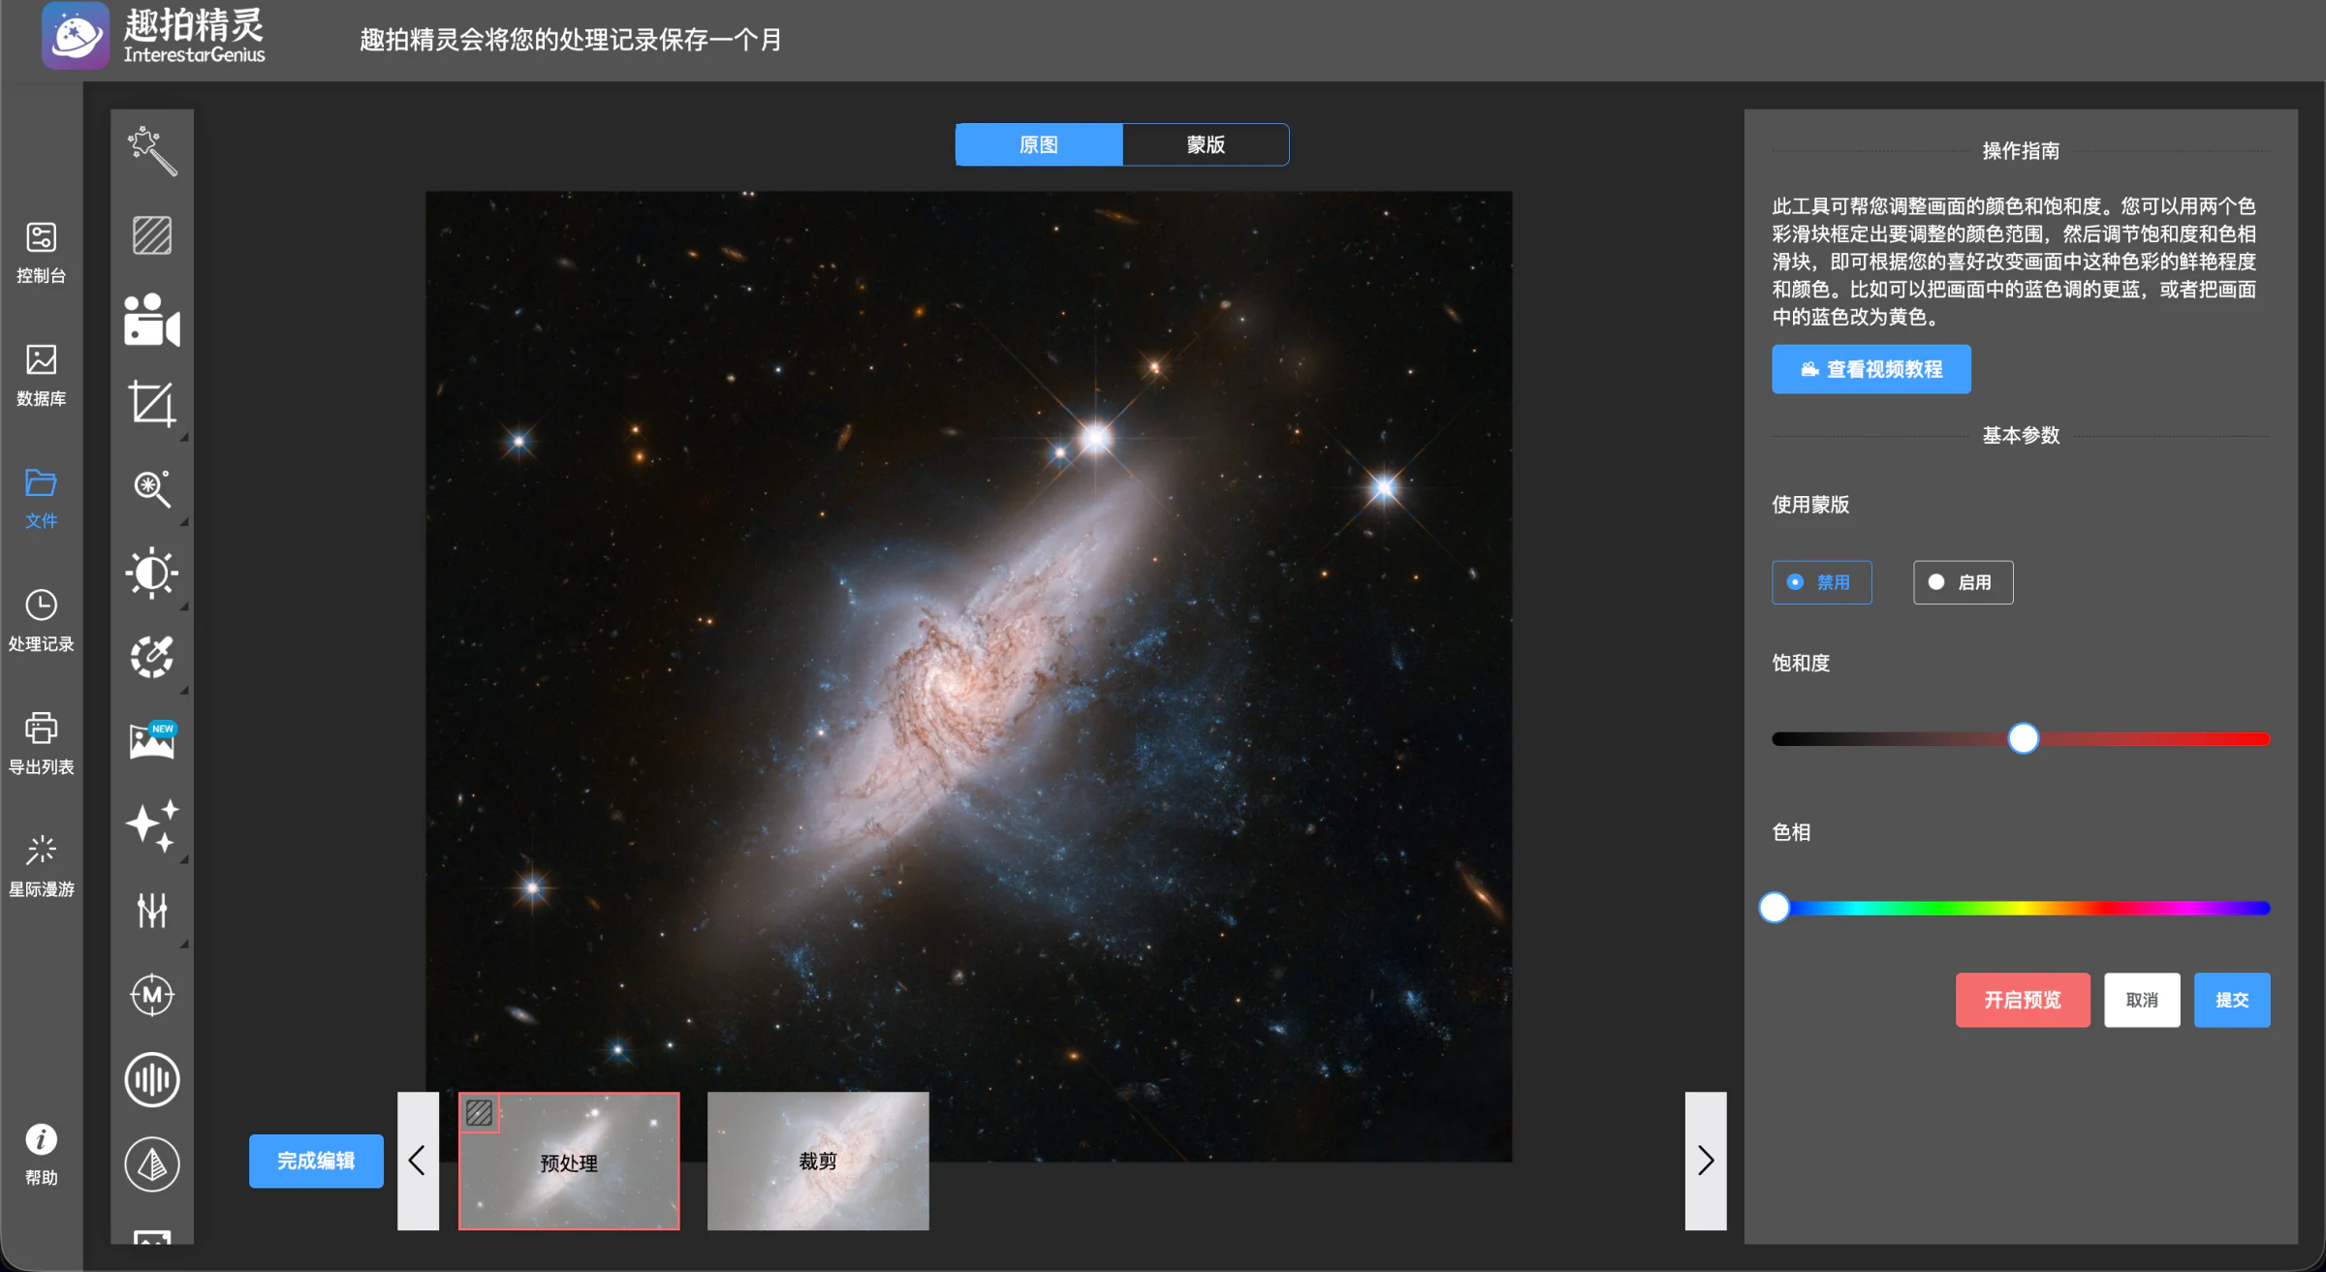Open 处理记录 history in the sidebar
Viewport: 2326px width, 1272px height.
pos(41,621)
